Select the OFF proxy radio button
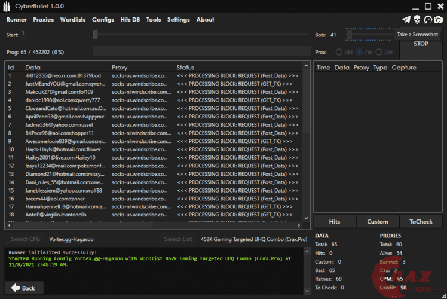447x299 pixels. 380,52
